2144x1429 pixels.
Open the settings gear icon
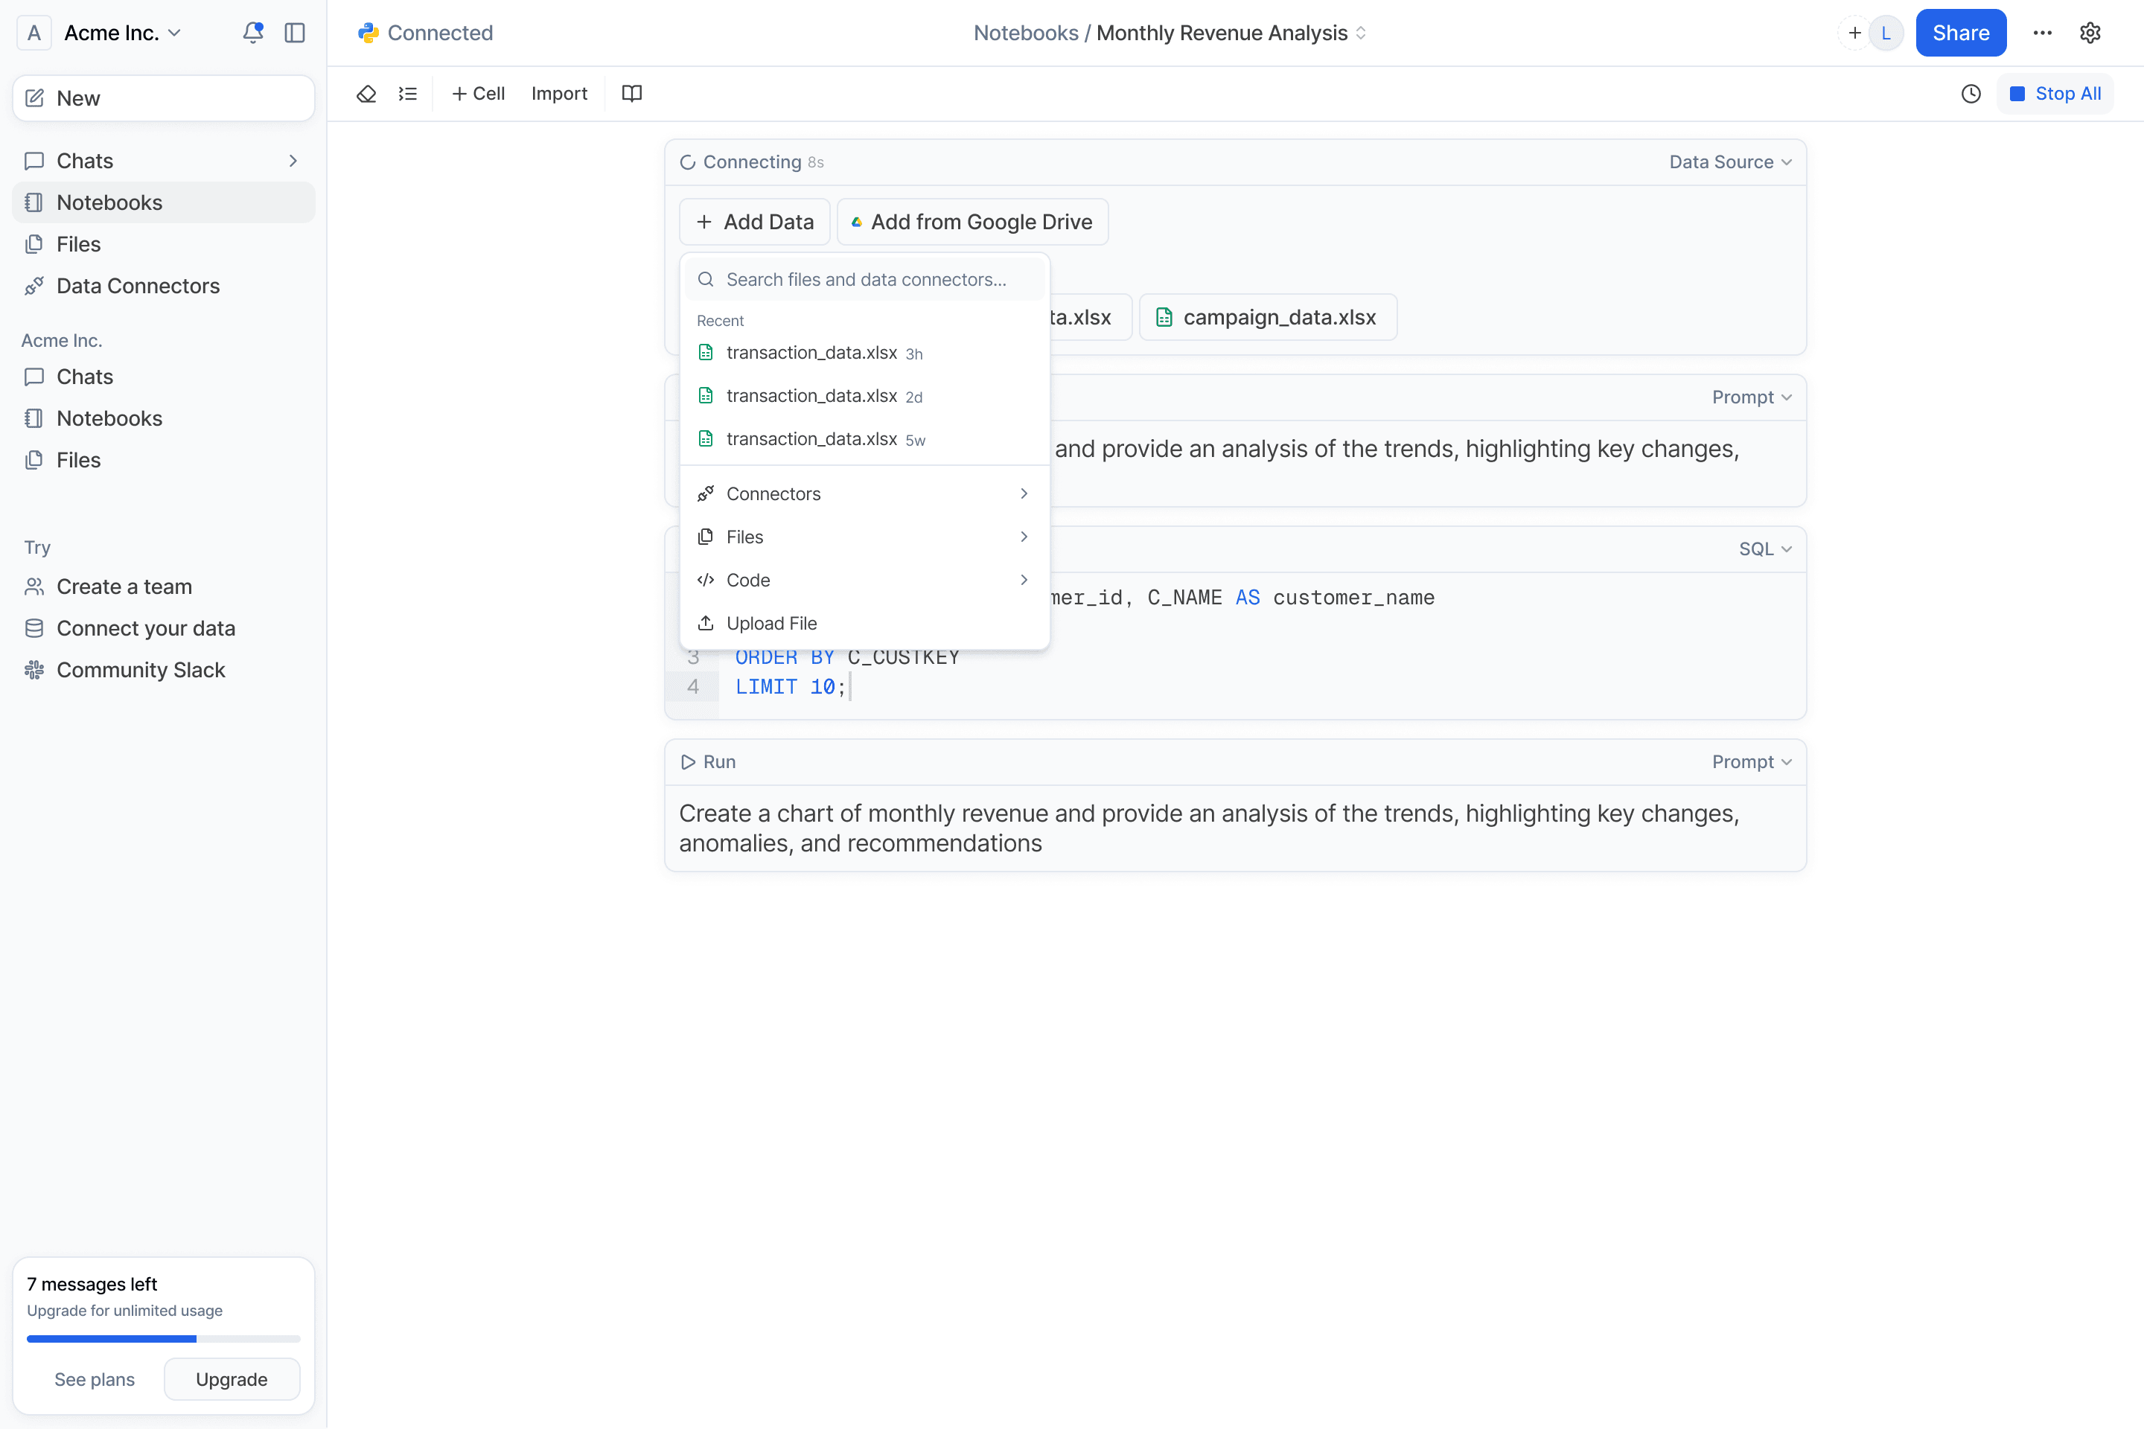2090,33
